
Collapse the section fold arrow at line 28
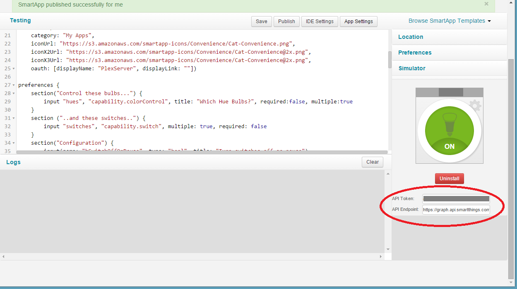coord(14,93)
